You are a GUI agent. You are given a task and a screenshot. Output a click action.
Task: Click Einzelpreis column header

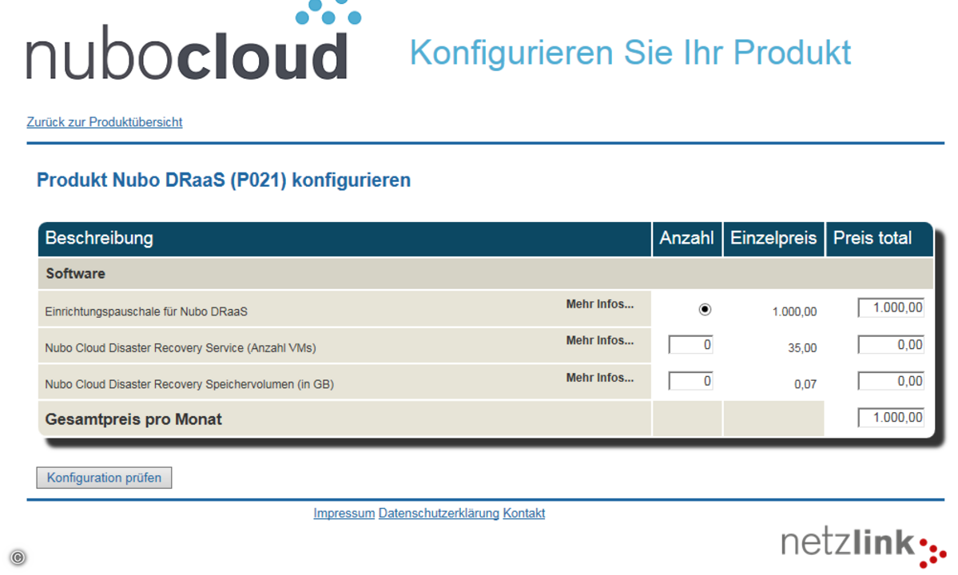point(773,239)
